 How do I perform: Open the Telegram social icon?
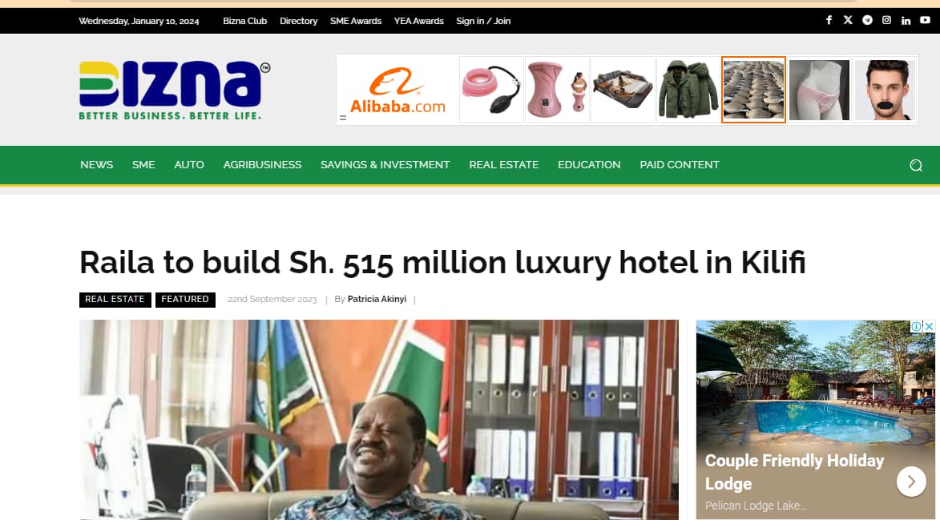pyautogui.click(x=867, y=20)
